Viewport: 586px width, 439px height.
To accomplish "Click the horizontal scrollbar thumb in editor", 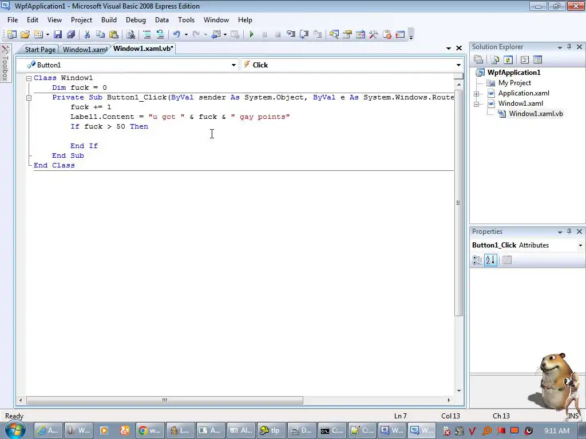I will [164, 400].
